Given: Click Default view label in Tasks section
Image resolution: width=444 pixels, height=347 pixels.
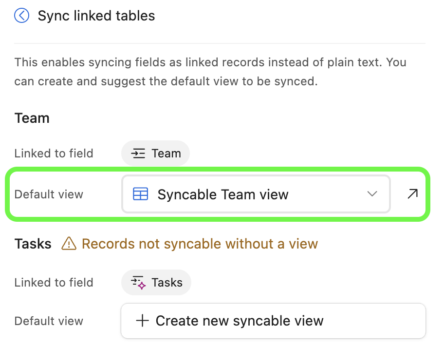Looking at the screenshot, I should [49, 321].
